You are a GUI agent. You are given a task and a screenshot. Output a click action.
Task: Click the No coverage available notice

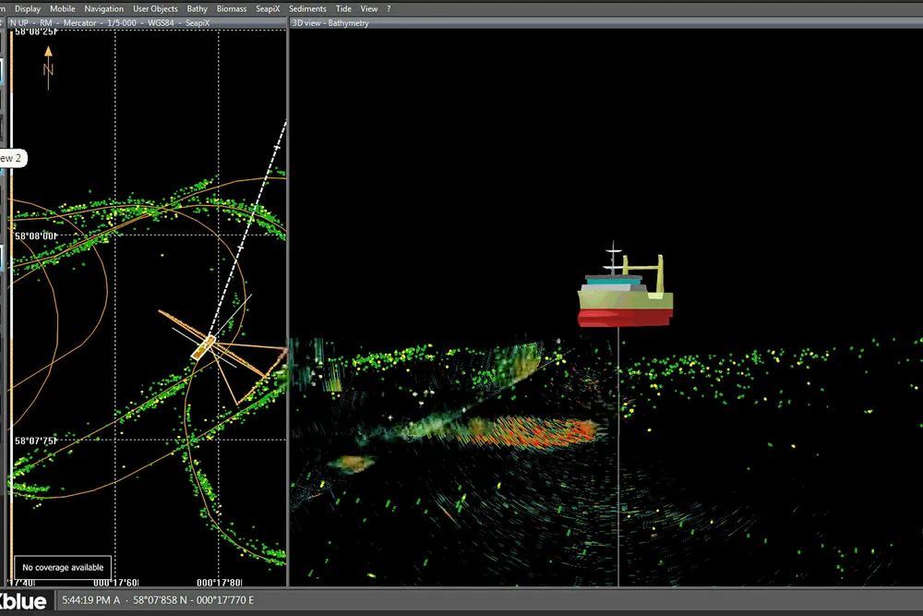click(64, 567)
